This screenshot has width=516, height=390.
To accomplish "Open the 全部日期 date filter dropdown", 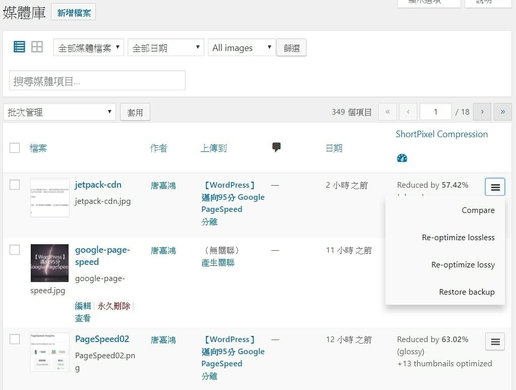I will coord(166,48).
